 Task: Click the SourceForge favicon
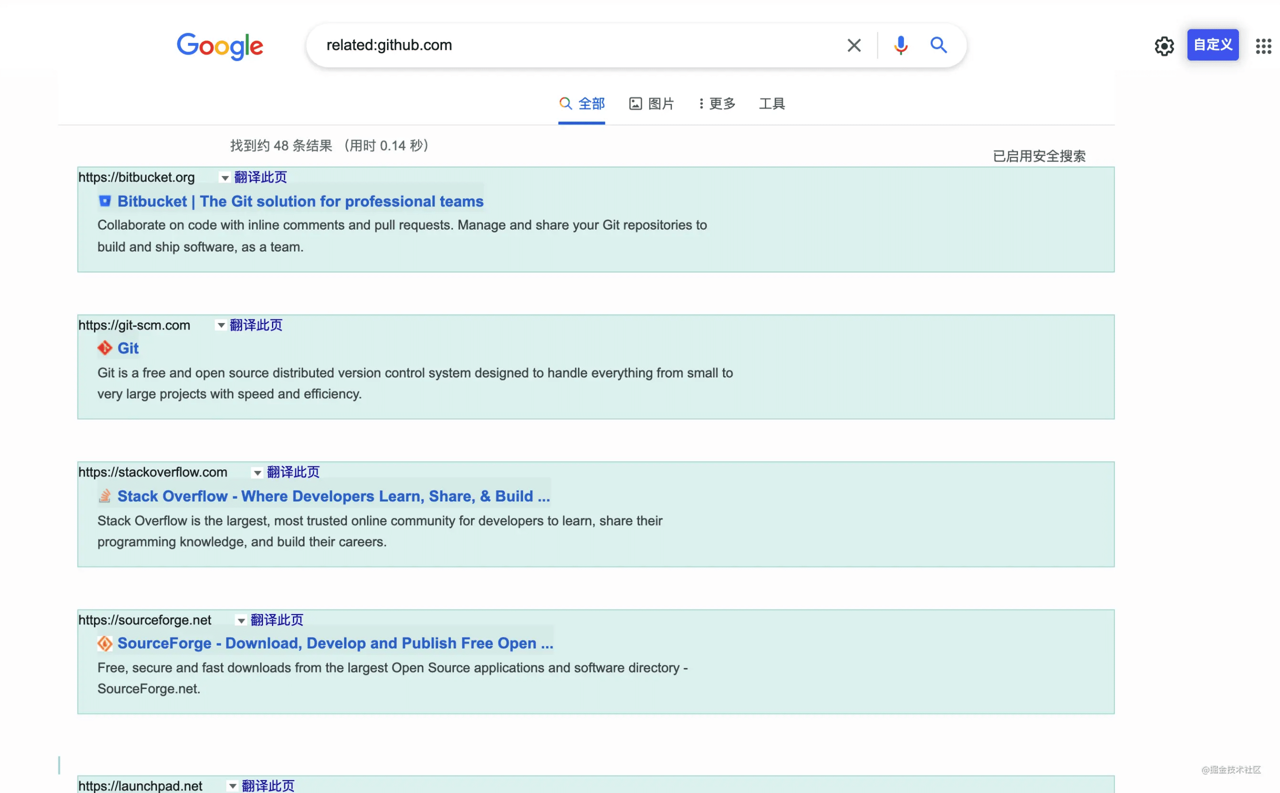(x=105, y=643)
